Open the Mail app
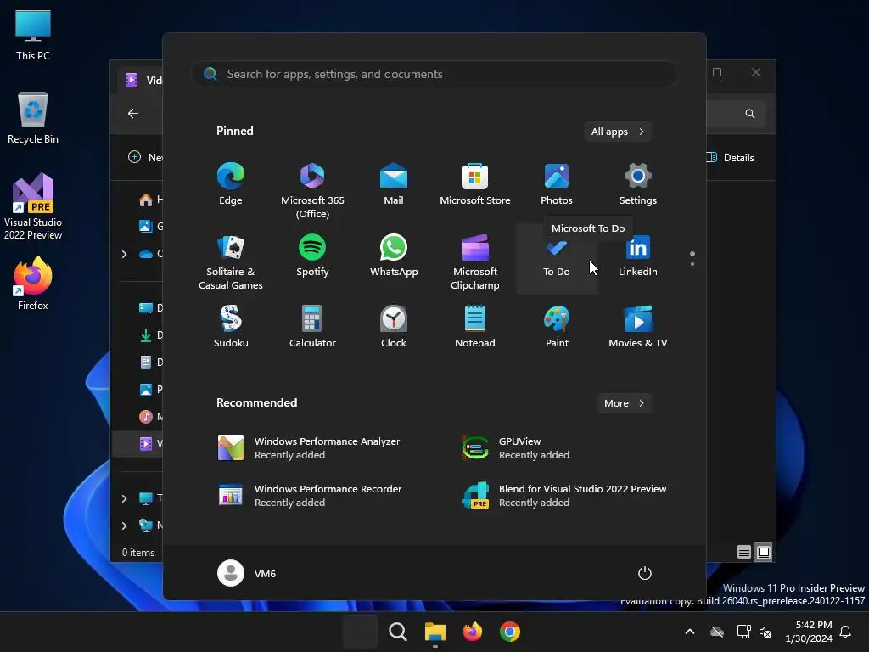869x652 pixels. tap(394, 184)
